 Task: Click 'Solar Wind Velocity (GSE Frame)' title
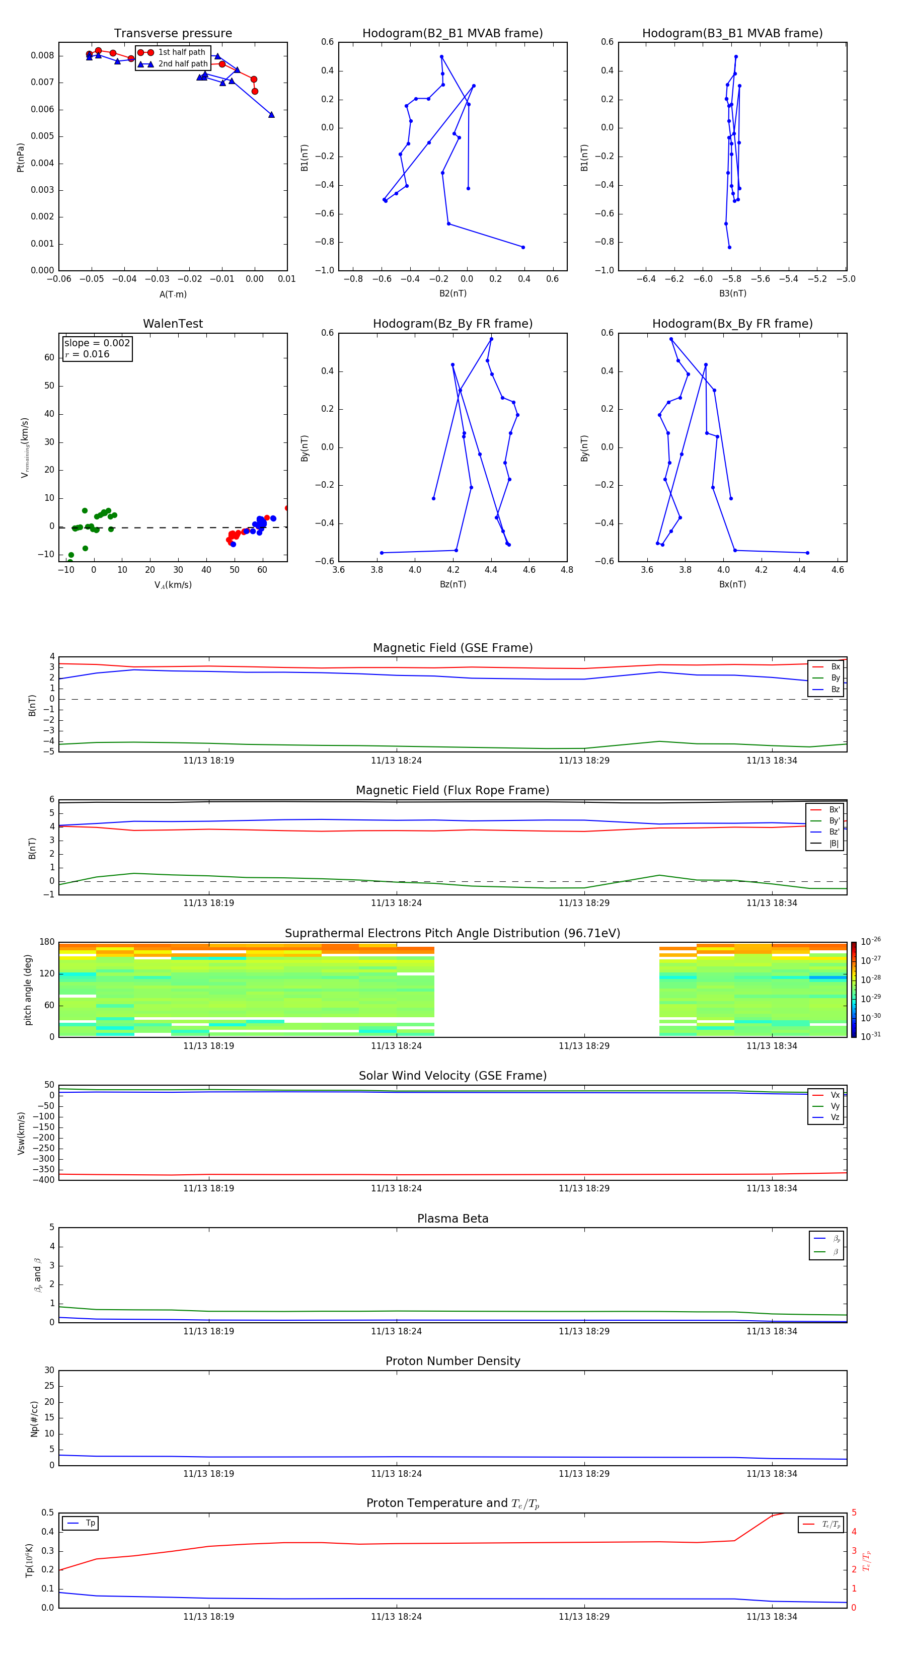[x=452, y=1076]
